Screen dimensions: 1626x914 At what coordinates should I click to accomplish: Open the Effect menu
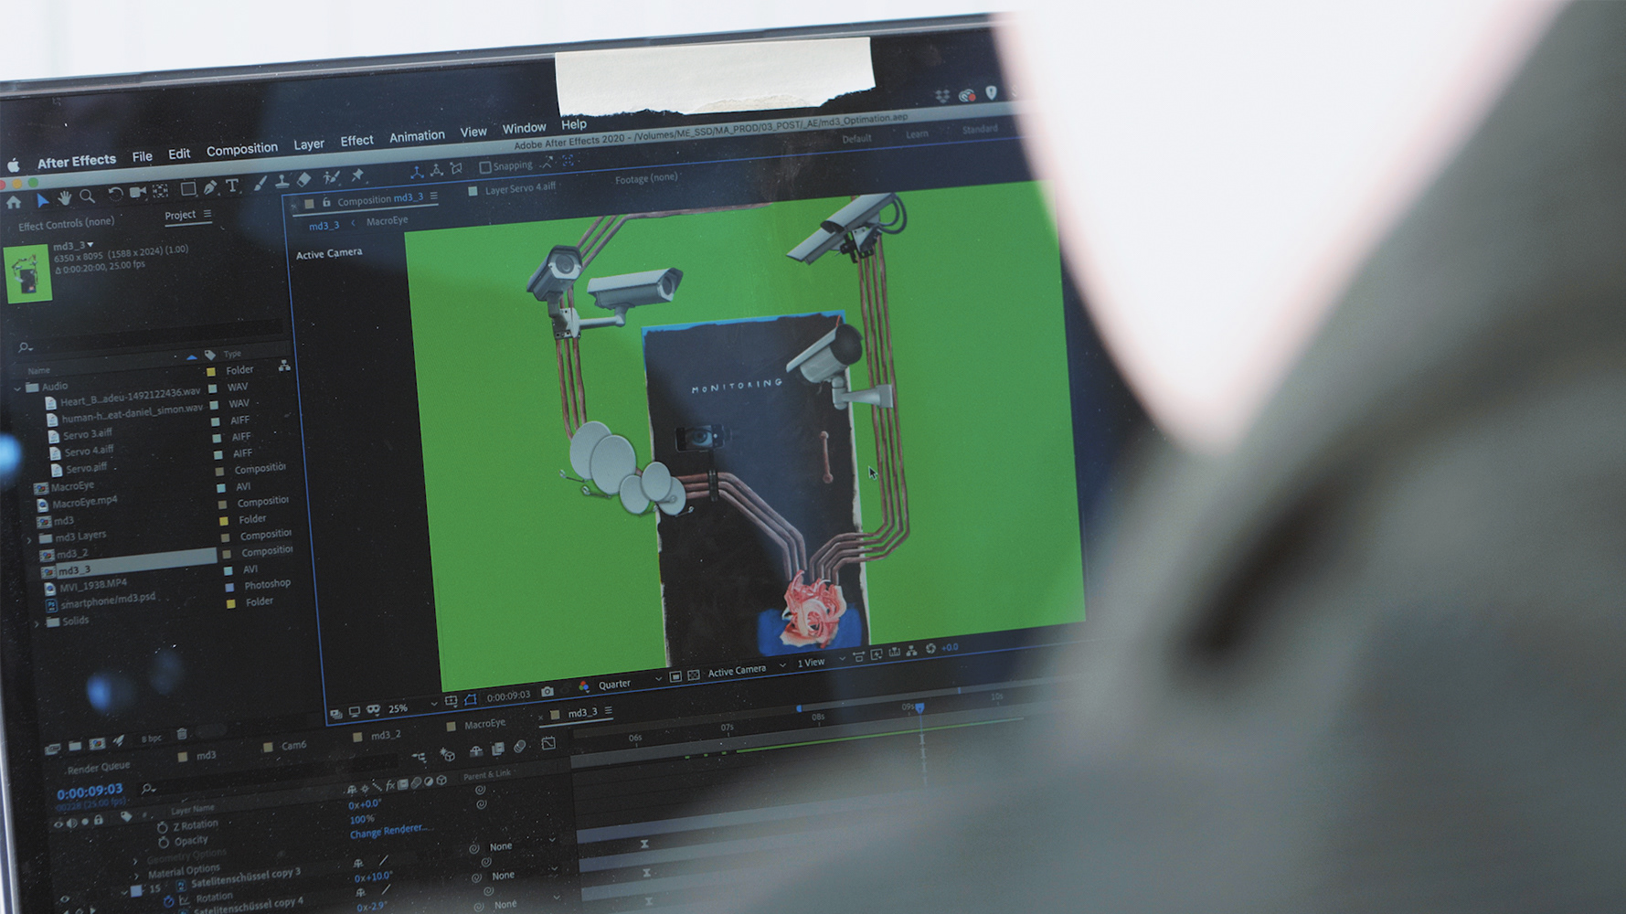356,141
